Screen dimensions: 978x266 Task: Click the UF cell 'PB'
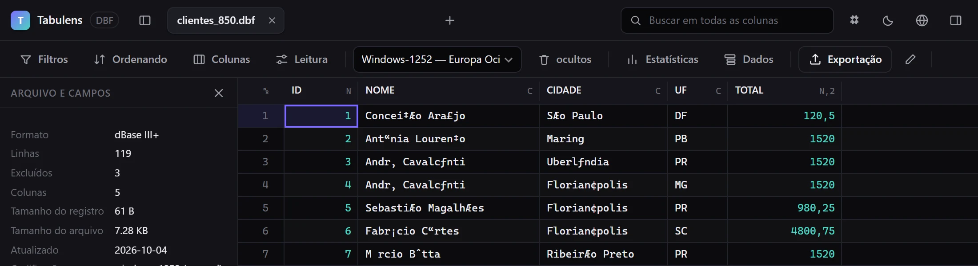(698, 139)
